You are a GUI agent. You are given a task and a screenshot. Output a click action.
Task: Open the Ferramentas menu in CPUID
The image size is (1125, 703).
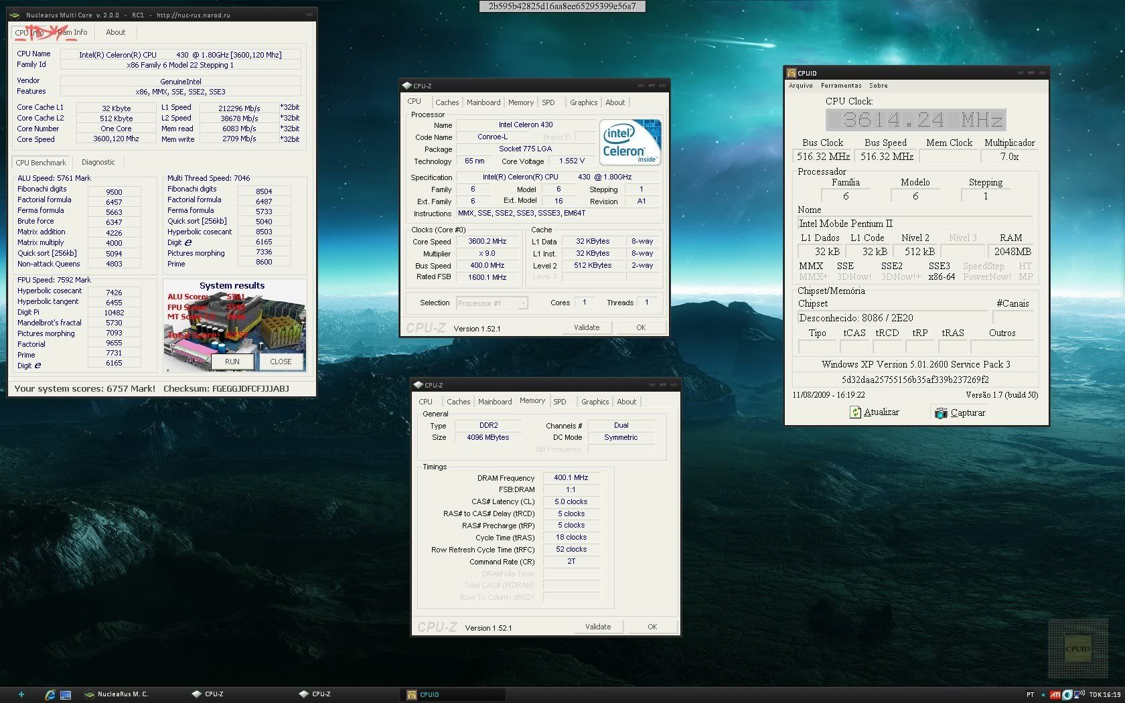tap(841, 86)
